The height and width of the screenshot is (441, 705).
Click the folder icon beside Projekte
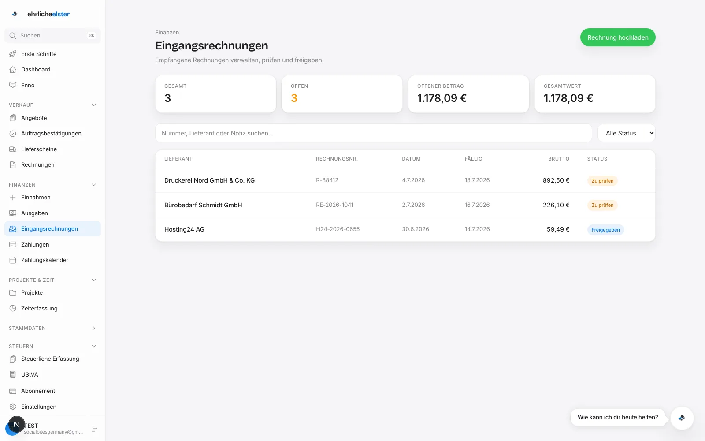pos(13,293)
